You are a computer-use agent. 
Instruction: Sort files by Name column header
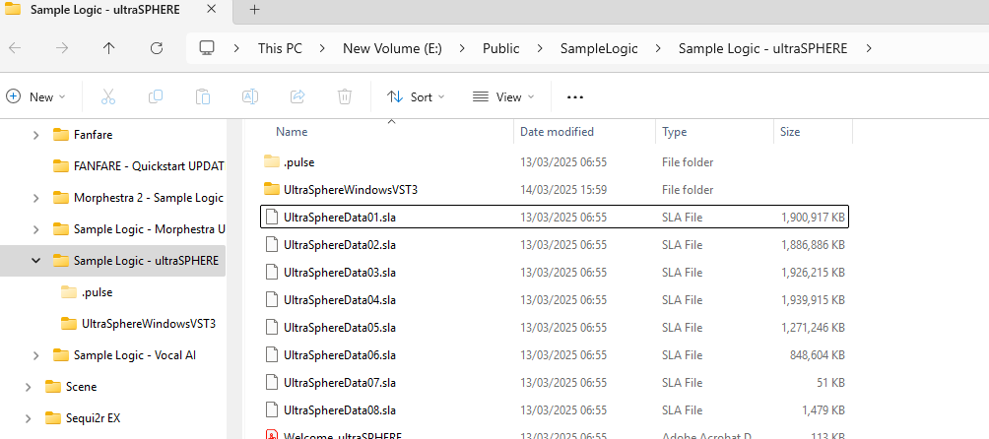tap(292, 132)
